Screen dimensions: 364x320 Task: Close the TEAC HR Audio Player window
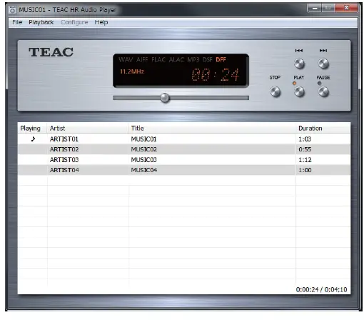pos(346,8)
